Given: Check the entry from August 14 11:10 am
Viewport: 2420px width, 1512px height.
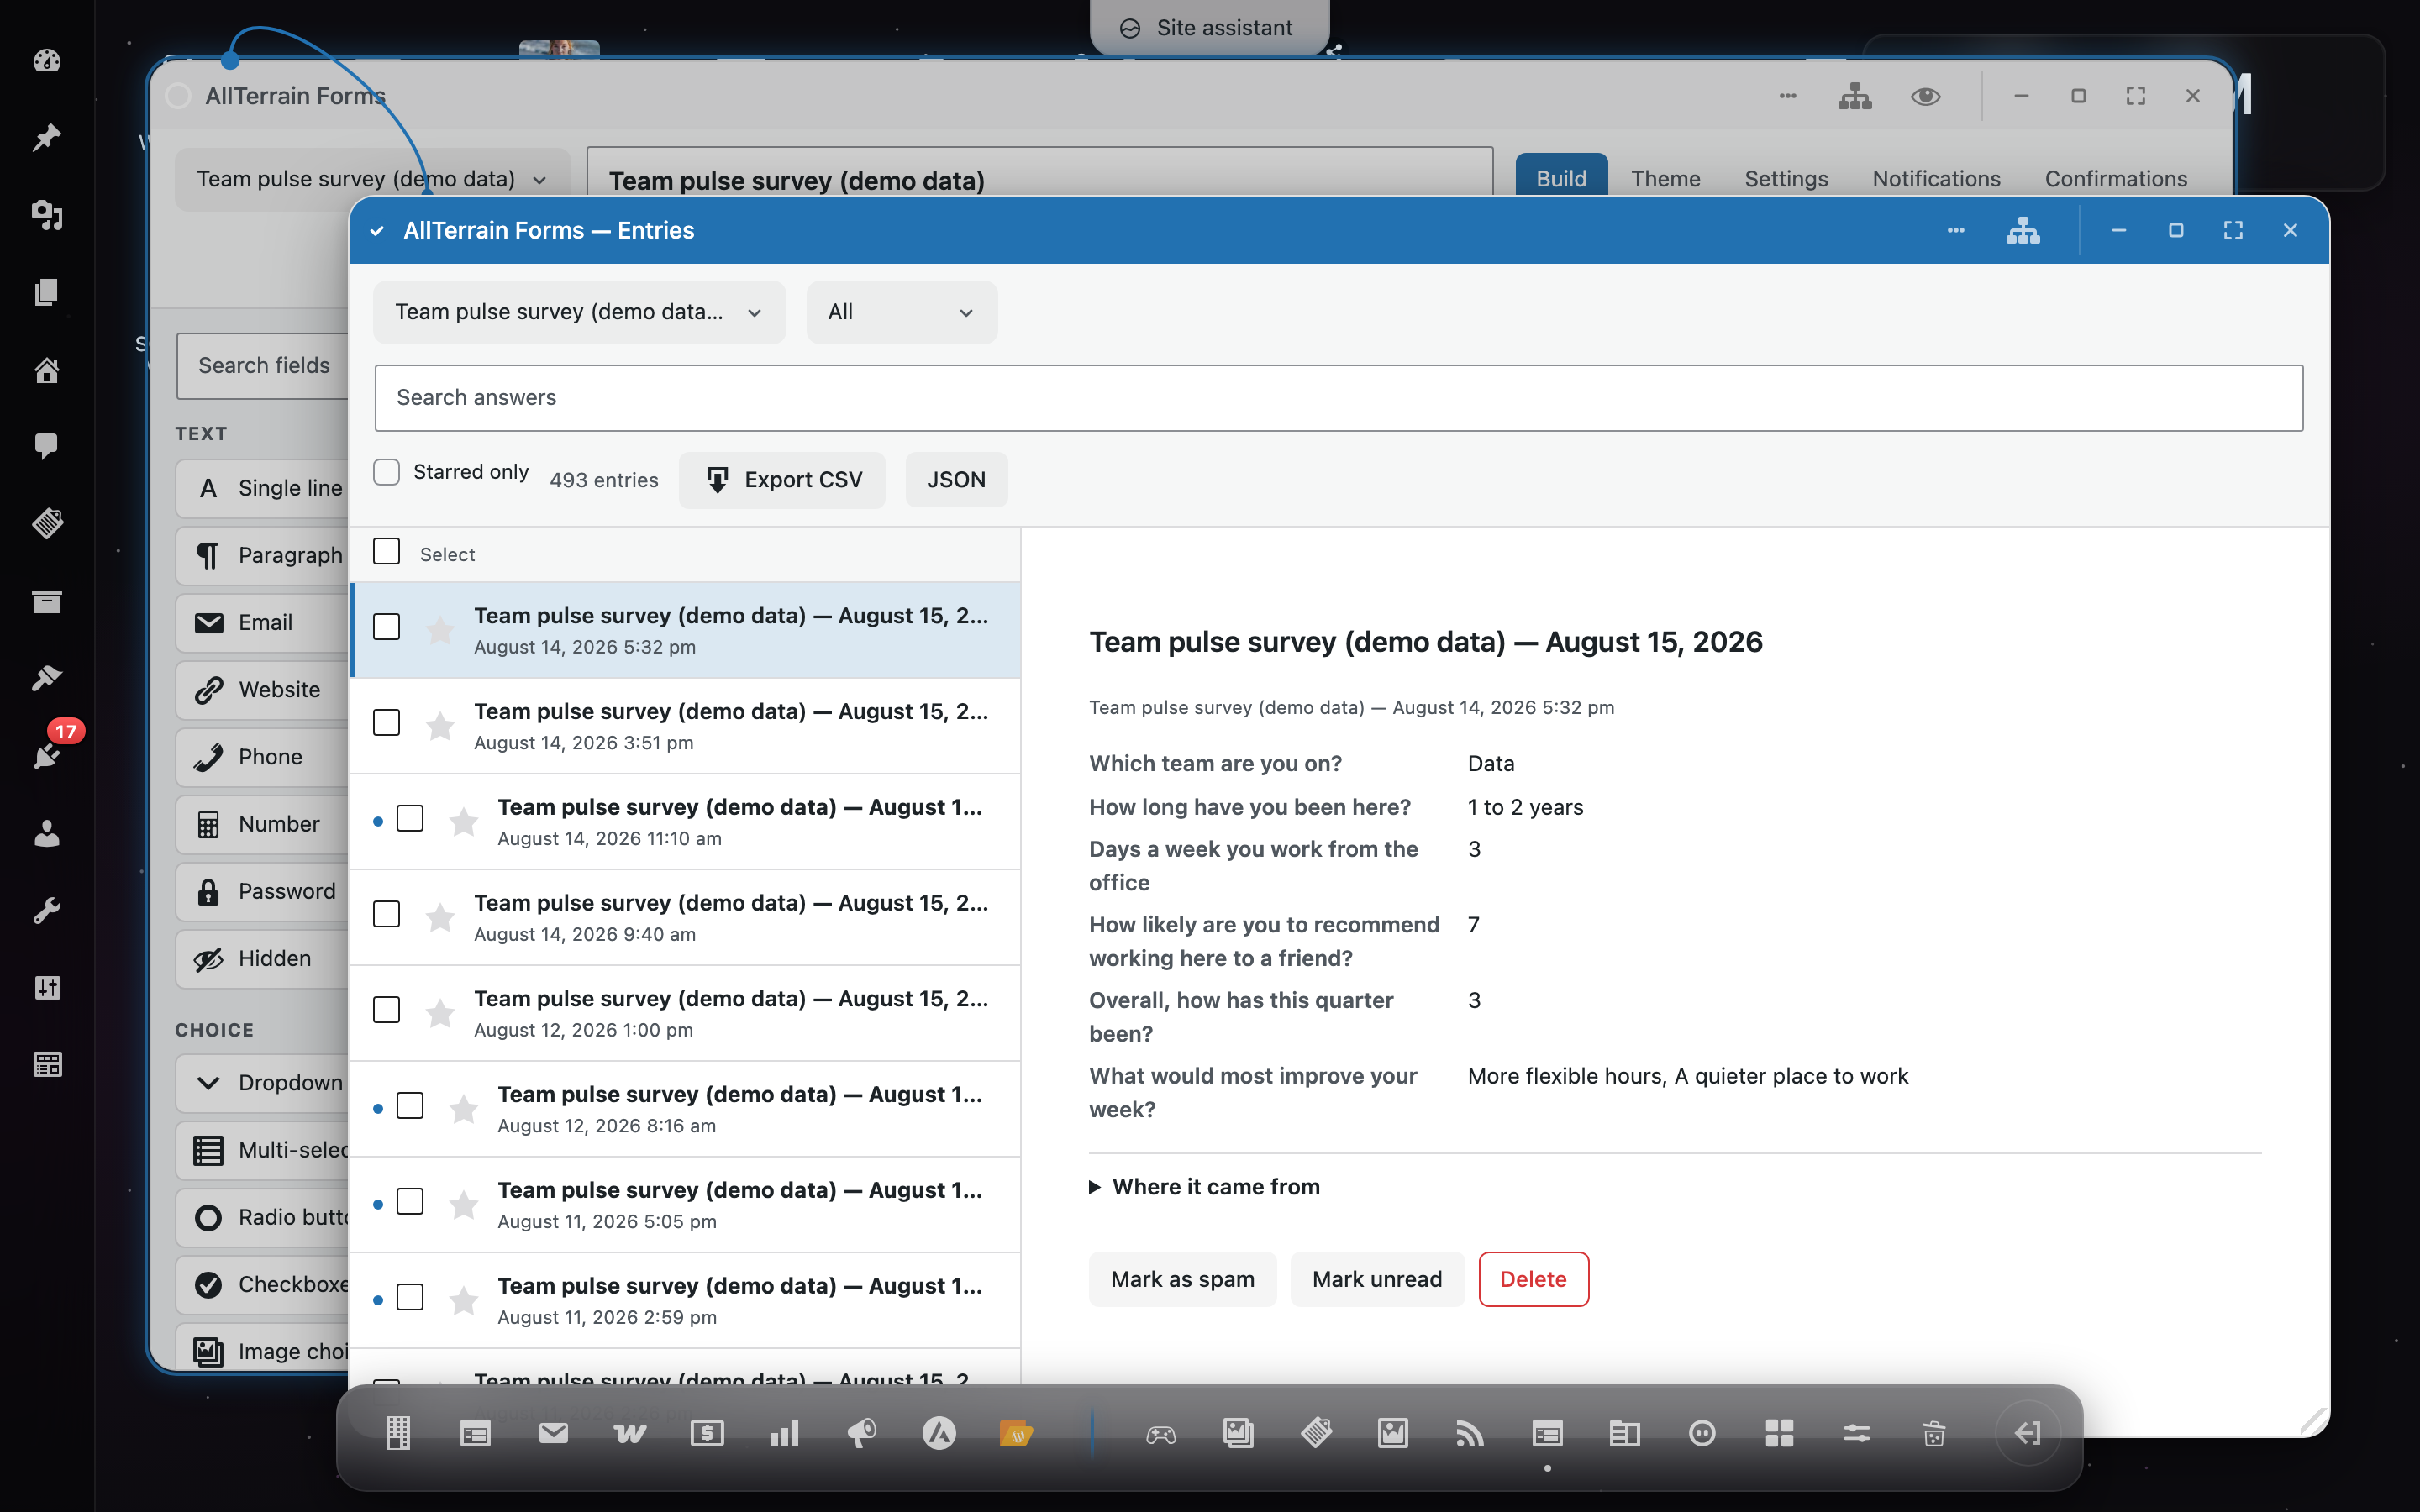Looking at the screenshot, I should point(410,819).
